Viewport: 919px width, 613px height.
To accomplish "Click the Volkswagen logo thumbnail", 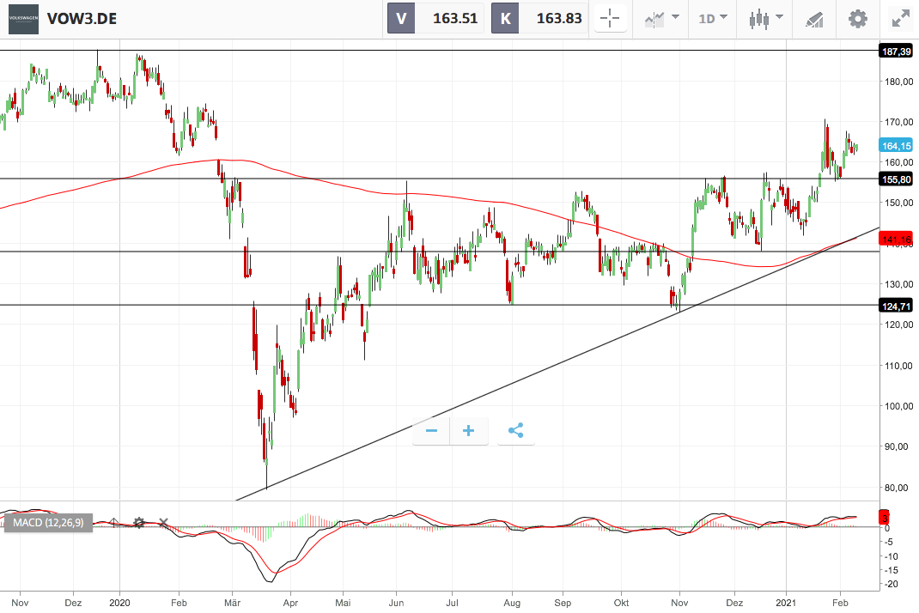I will click(23, 19).
